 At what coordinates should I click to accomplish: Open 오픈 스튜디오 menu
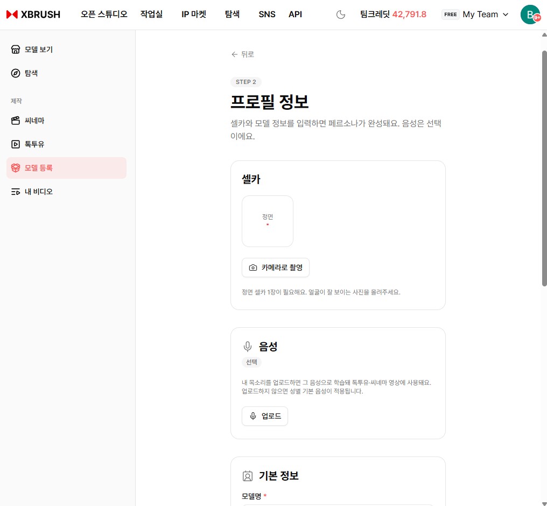104,15
